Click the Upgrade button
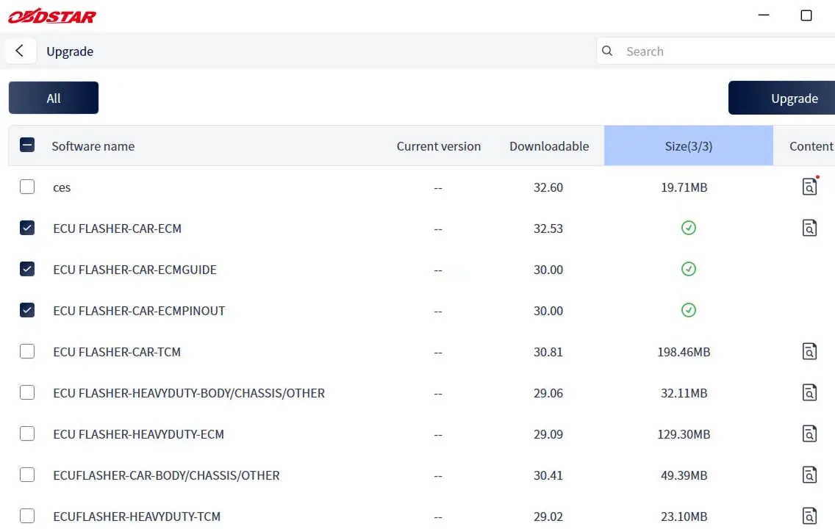 [782, 98]
